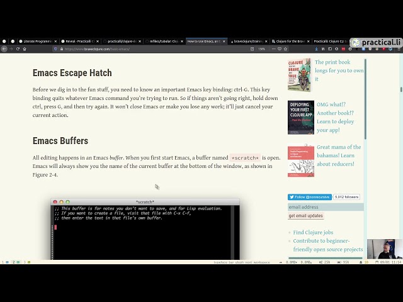Click the red extension icon in toolbar

coord(343,49)
